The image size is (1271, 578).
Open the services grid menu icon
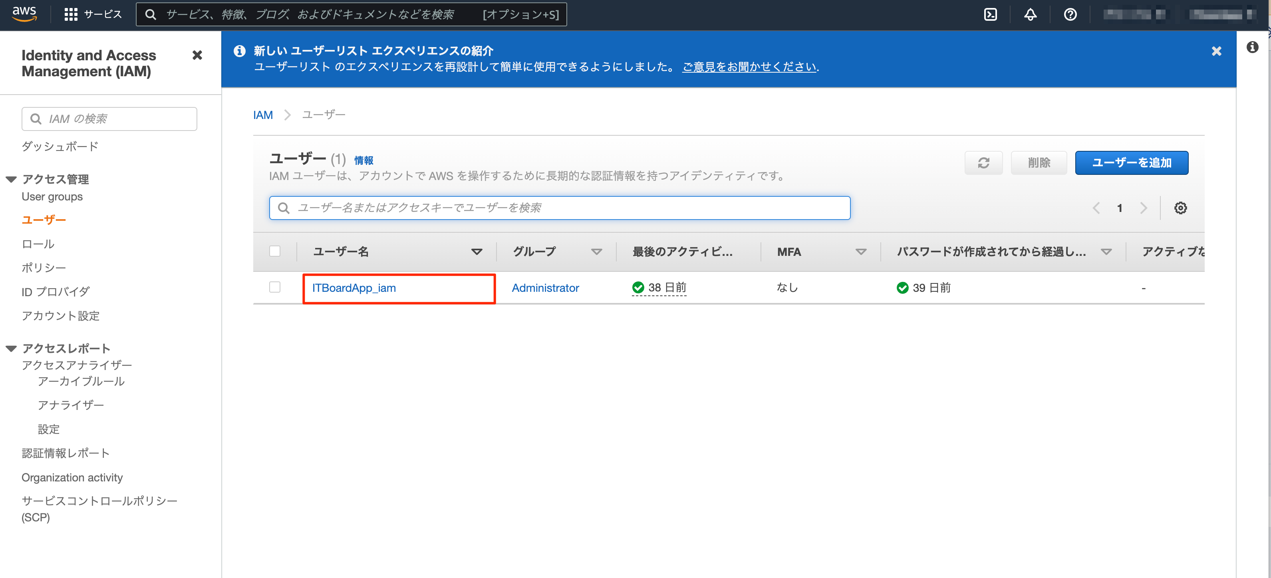pyautogui.click(x=71, y=15)
